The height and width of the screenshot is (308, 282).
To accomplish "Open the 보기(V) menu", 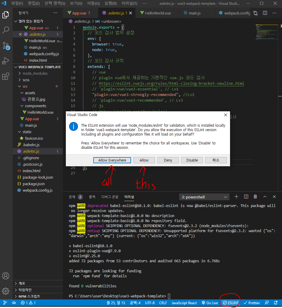I will coord(76,3).
